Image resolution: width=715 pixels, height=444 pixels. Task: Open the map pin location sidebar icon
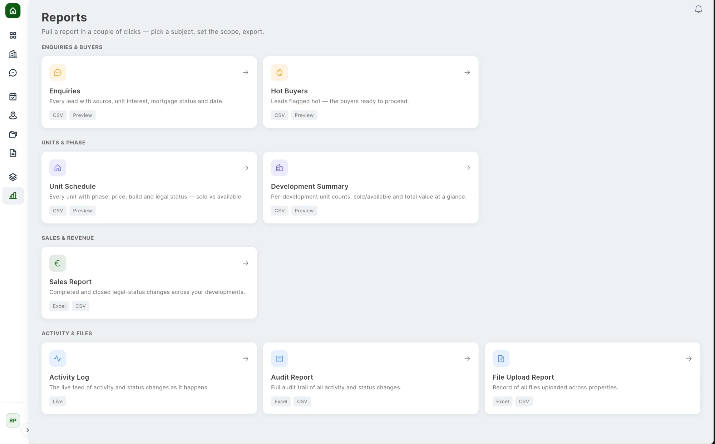click(x=13, y=115)
